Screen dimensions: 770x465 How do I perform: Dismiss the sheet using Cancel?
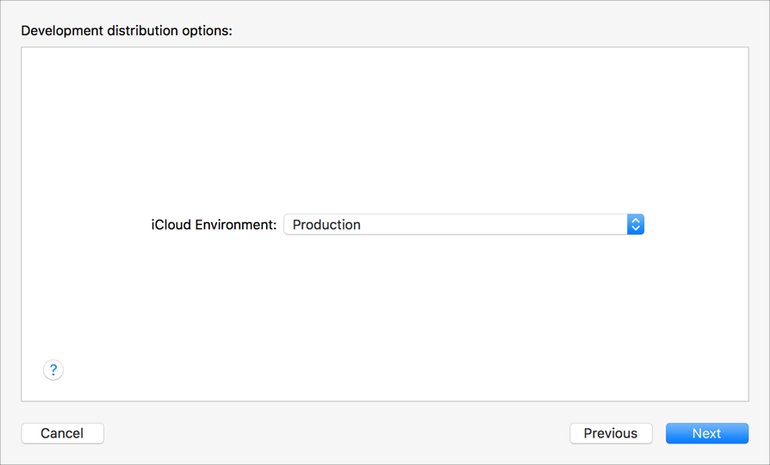[x=62, y=433]
